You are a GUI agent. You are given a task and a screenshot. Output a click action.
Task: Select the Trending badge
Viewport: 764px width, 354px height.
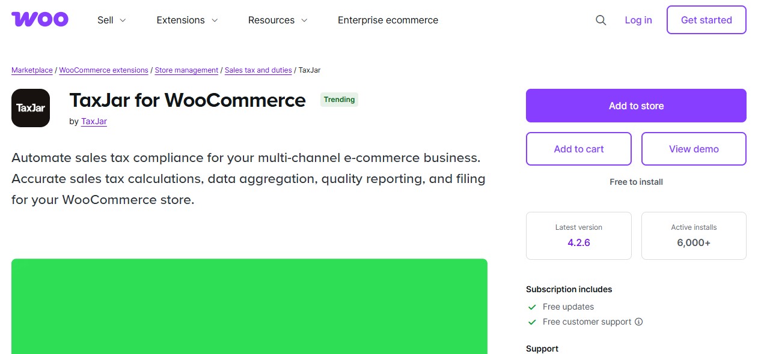pos(339,100)
